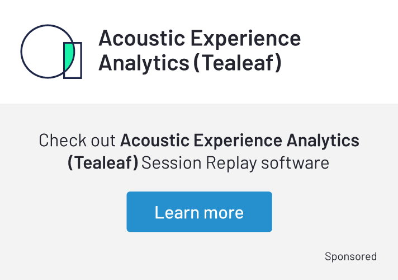Click bold "Acoustic Experience Analytics" in the description
This screenshot has height=280, width=398.
[240, 140]
